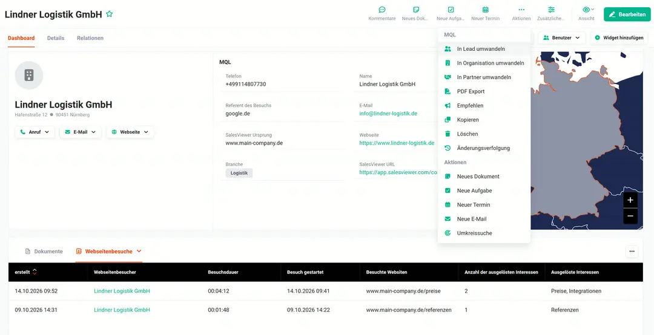Open Zusätzliche settings sliders icon

[x=552, y=10]
